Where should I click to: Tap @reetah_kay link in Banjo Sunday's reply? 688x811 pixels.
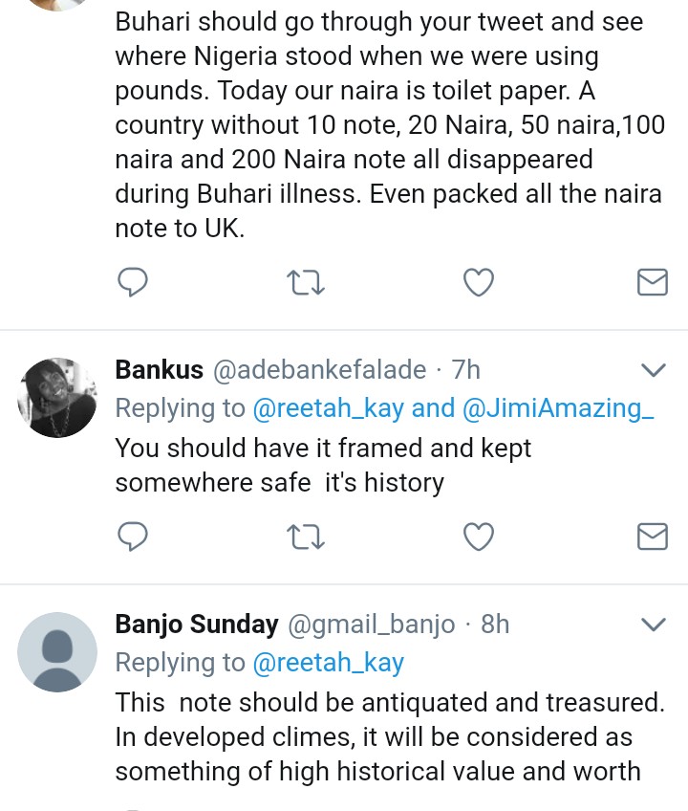(328, 663)
